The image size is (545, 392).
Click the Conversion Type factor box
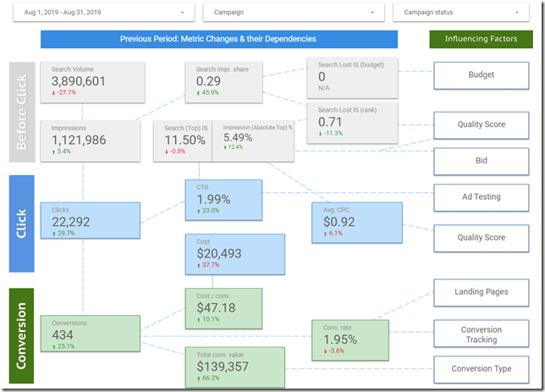click(481, 369)
